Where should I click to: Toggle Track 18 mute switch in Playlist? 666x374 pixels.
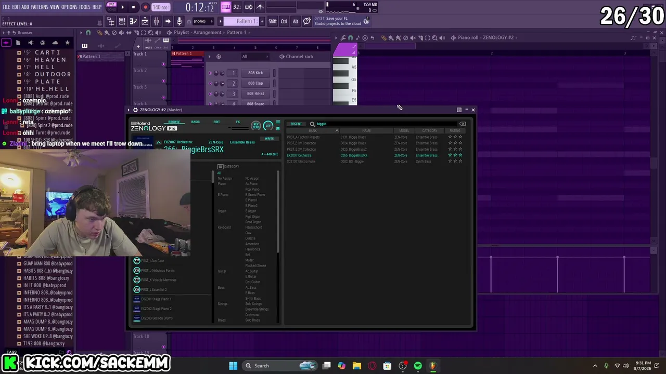coord(163,347)
